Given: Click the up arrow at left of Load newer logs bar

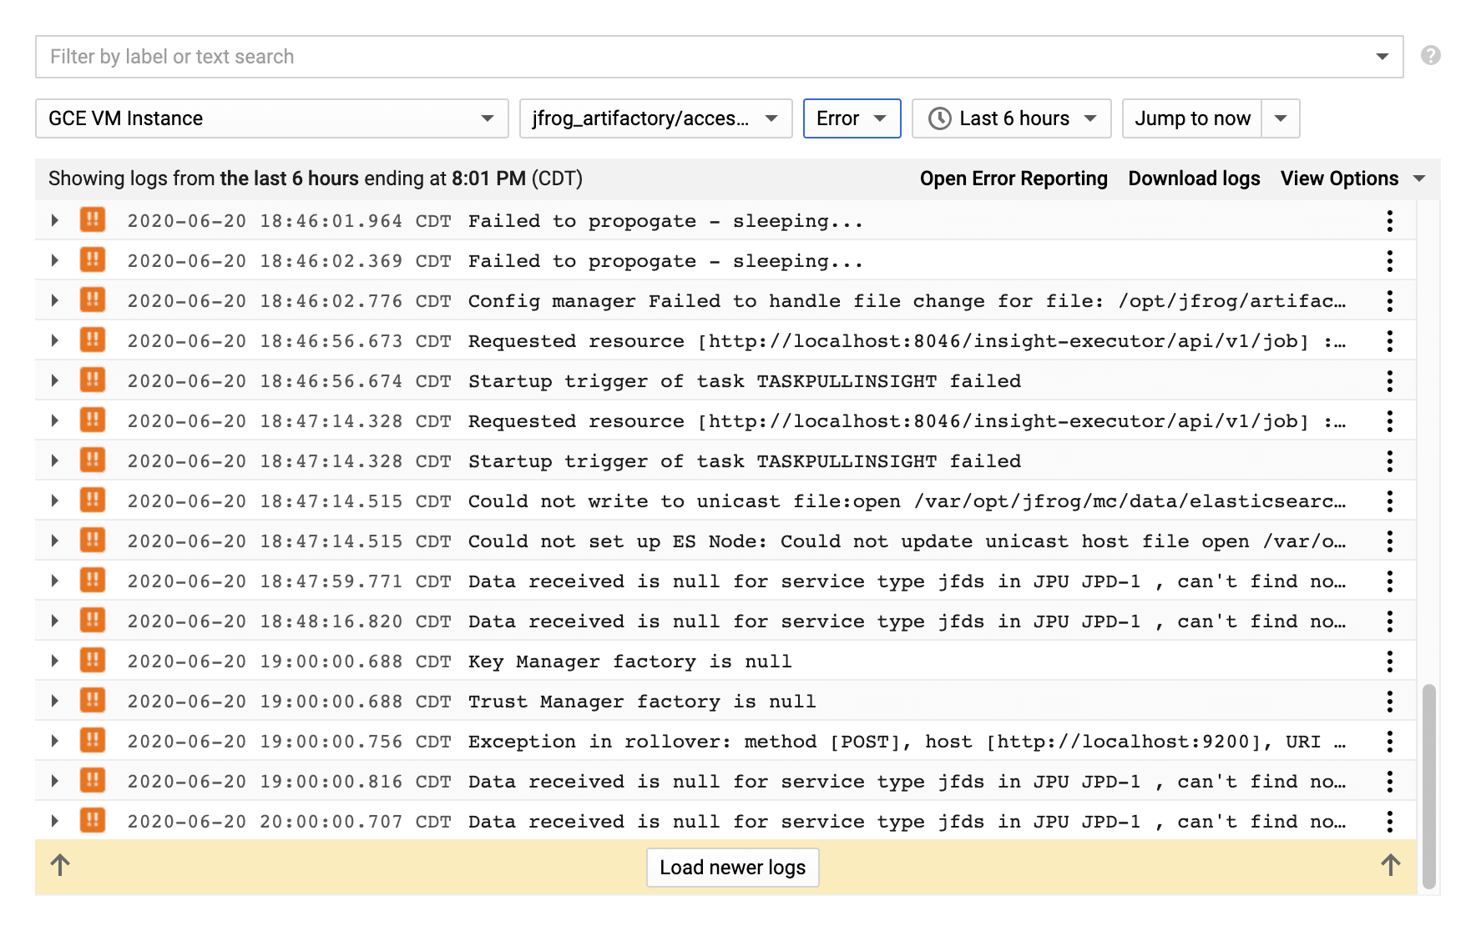Looking at the screenshot, I should [60, 865].
